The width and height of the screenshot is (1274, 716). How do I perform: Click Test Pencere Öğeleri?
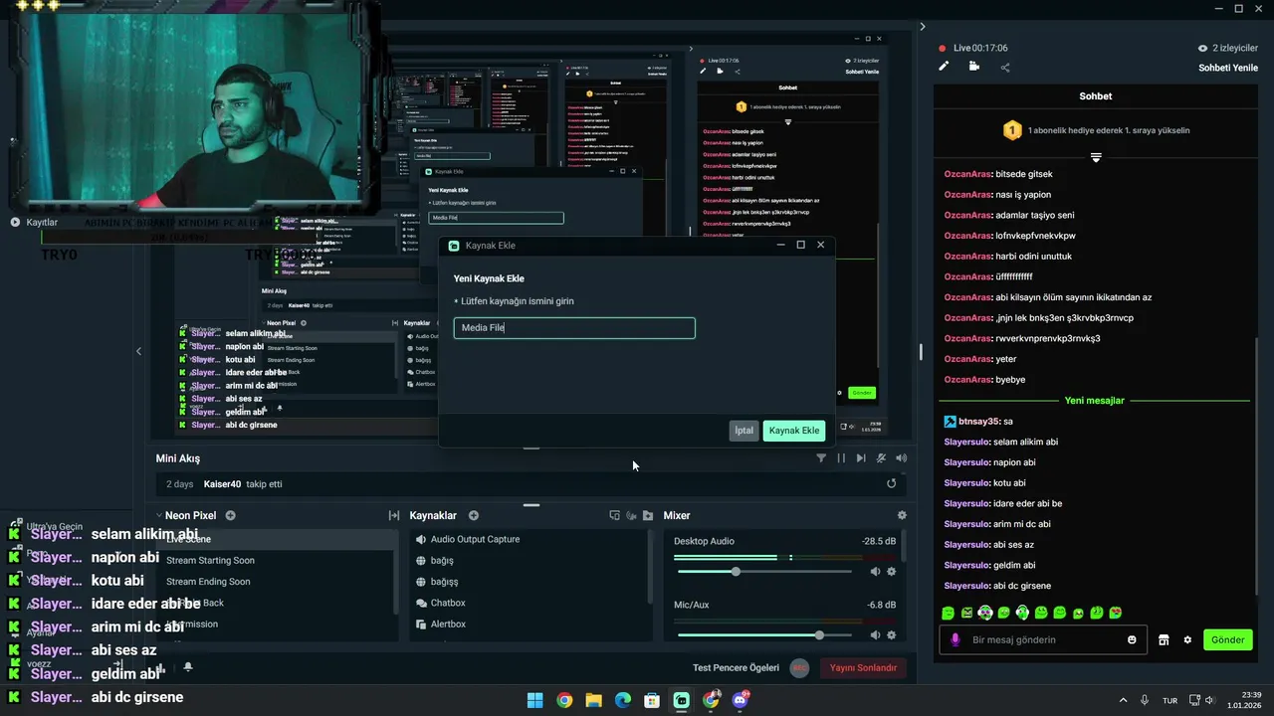(x=736, y=668)
